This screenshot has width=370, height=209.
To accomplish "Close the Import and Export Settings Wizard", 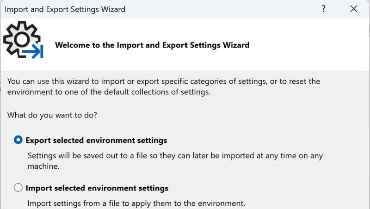I will click(354, 9).
